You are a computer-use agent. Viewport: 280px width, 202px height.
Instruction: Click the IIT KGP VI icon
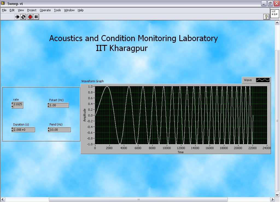point(275,14)
